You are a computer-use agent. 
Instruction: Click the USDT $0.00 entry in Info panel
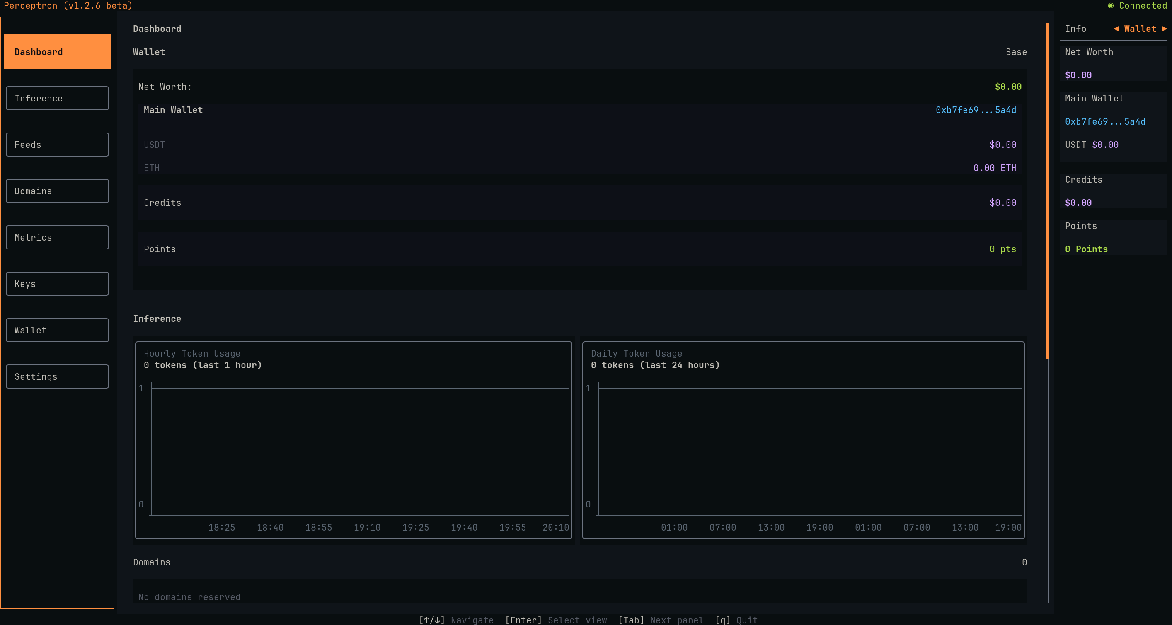tap(1092, 145)
